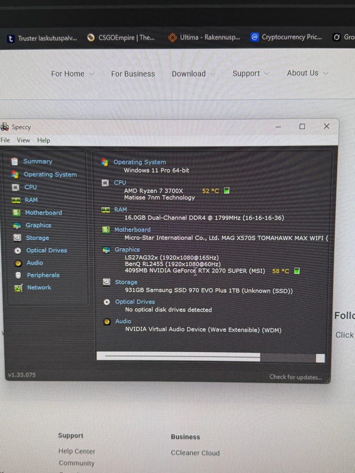This screenshot has width=355, height=473.
Task: Open the Help menu in Speccy
Action: click(x=43, y=140)
